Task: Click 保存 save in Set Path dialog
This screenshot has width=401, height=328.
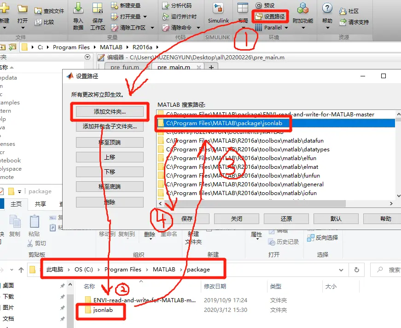Action: tap(187, 219)
